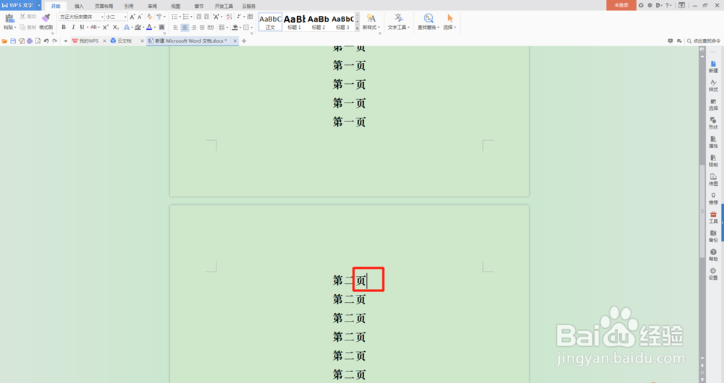
Task: Set alignment to justify
Action: [x=202, y=27]
